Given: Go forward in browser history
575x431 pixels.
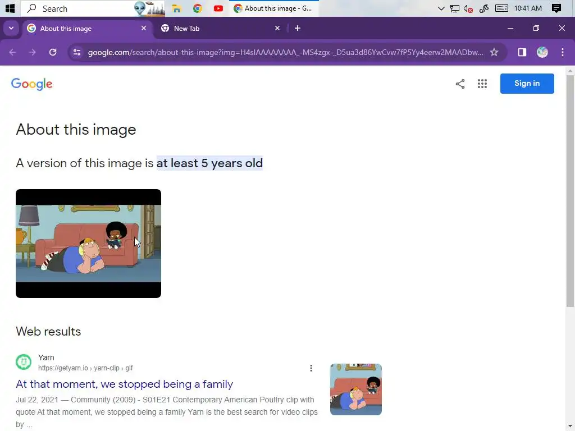Looking at the screenshot, I should click(x=33, y=52).
